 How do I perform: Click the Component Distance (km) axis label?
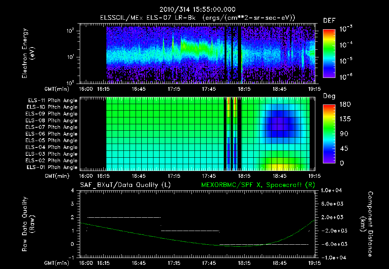[x=367, y=224]
